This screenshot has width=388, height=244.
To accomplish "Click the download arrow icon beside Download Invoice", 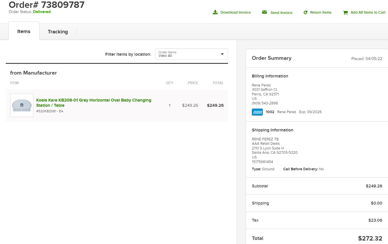I will coord(215,12).
